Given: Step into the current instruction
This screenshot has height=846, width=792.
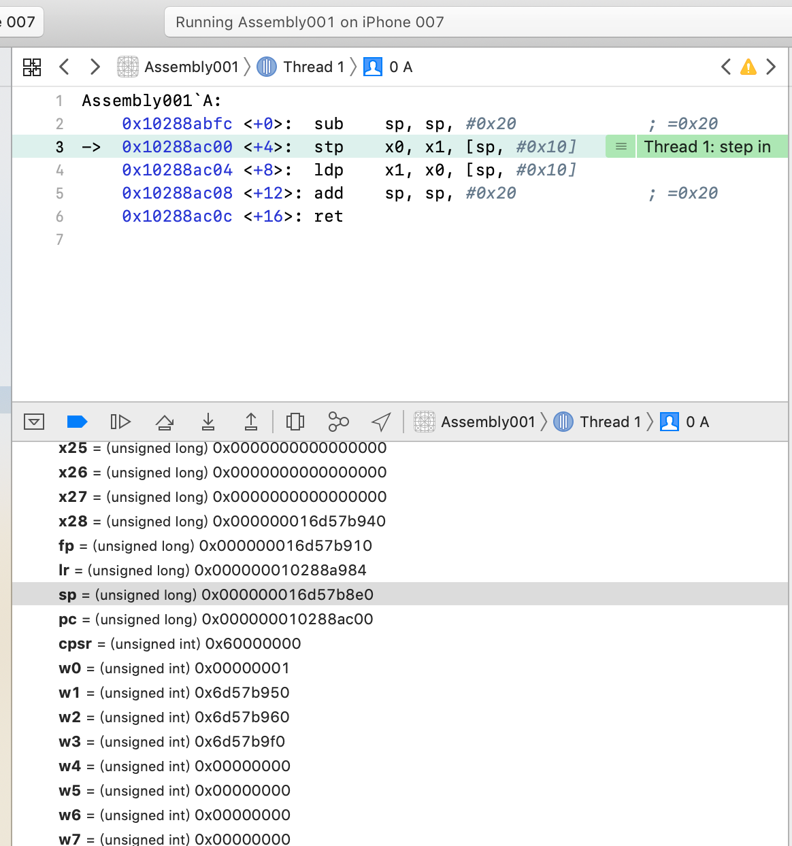Looking at the screenshot, I should (208, 422).
